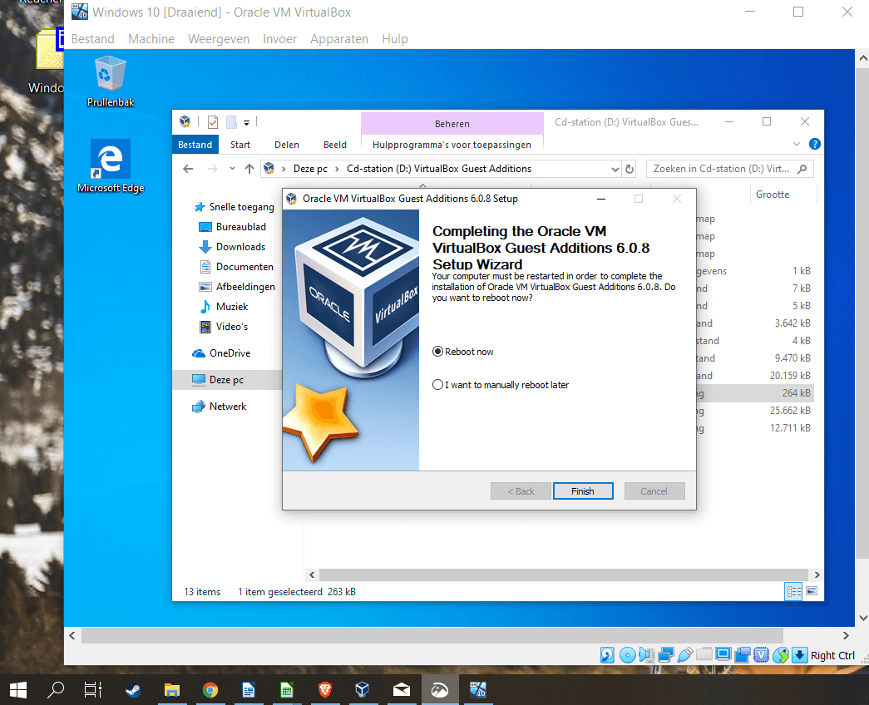Screen dimensions: 869x705
Task: Open the USB devices status icon
Action: (685, 655)
